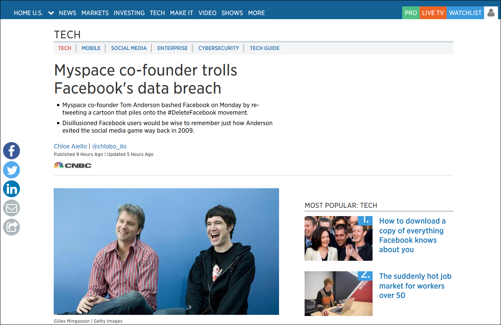Open the MAKE IT menu
Screen dimensions: 501x325
pyautogui.click(x=181, y=13)
